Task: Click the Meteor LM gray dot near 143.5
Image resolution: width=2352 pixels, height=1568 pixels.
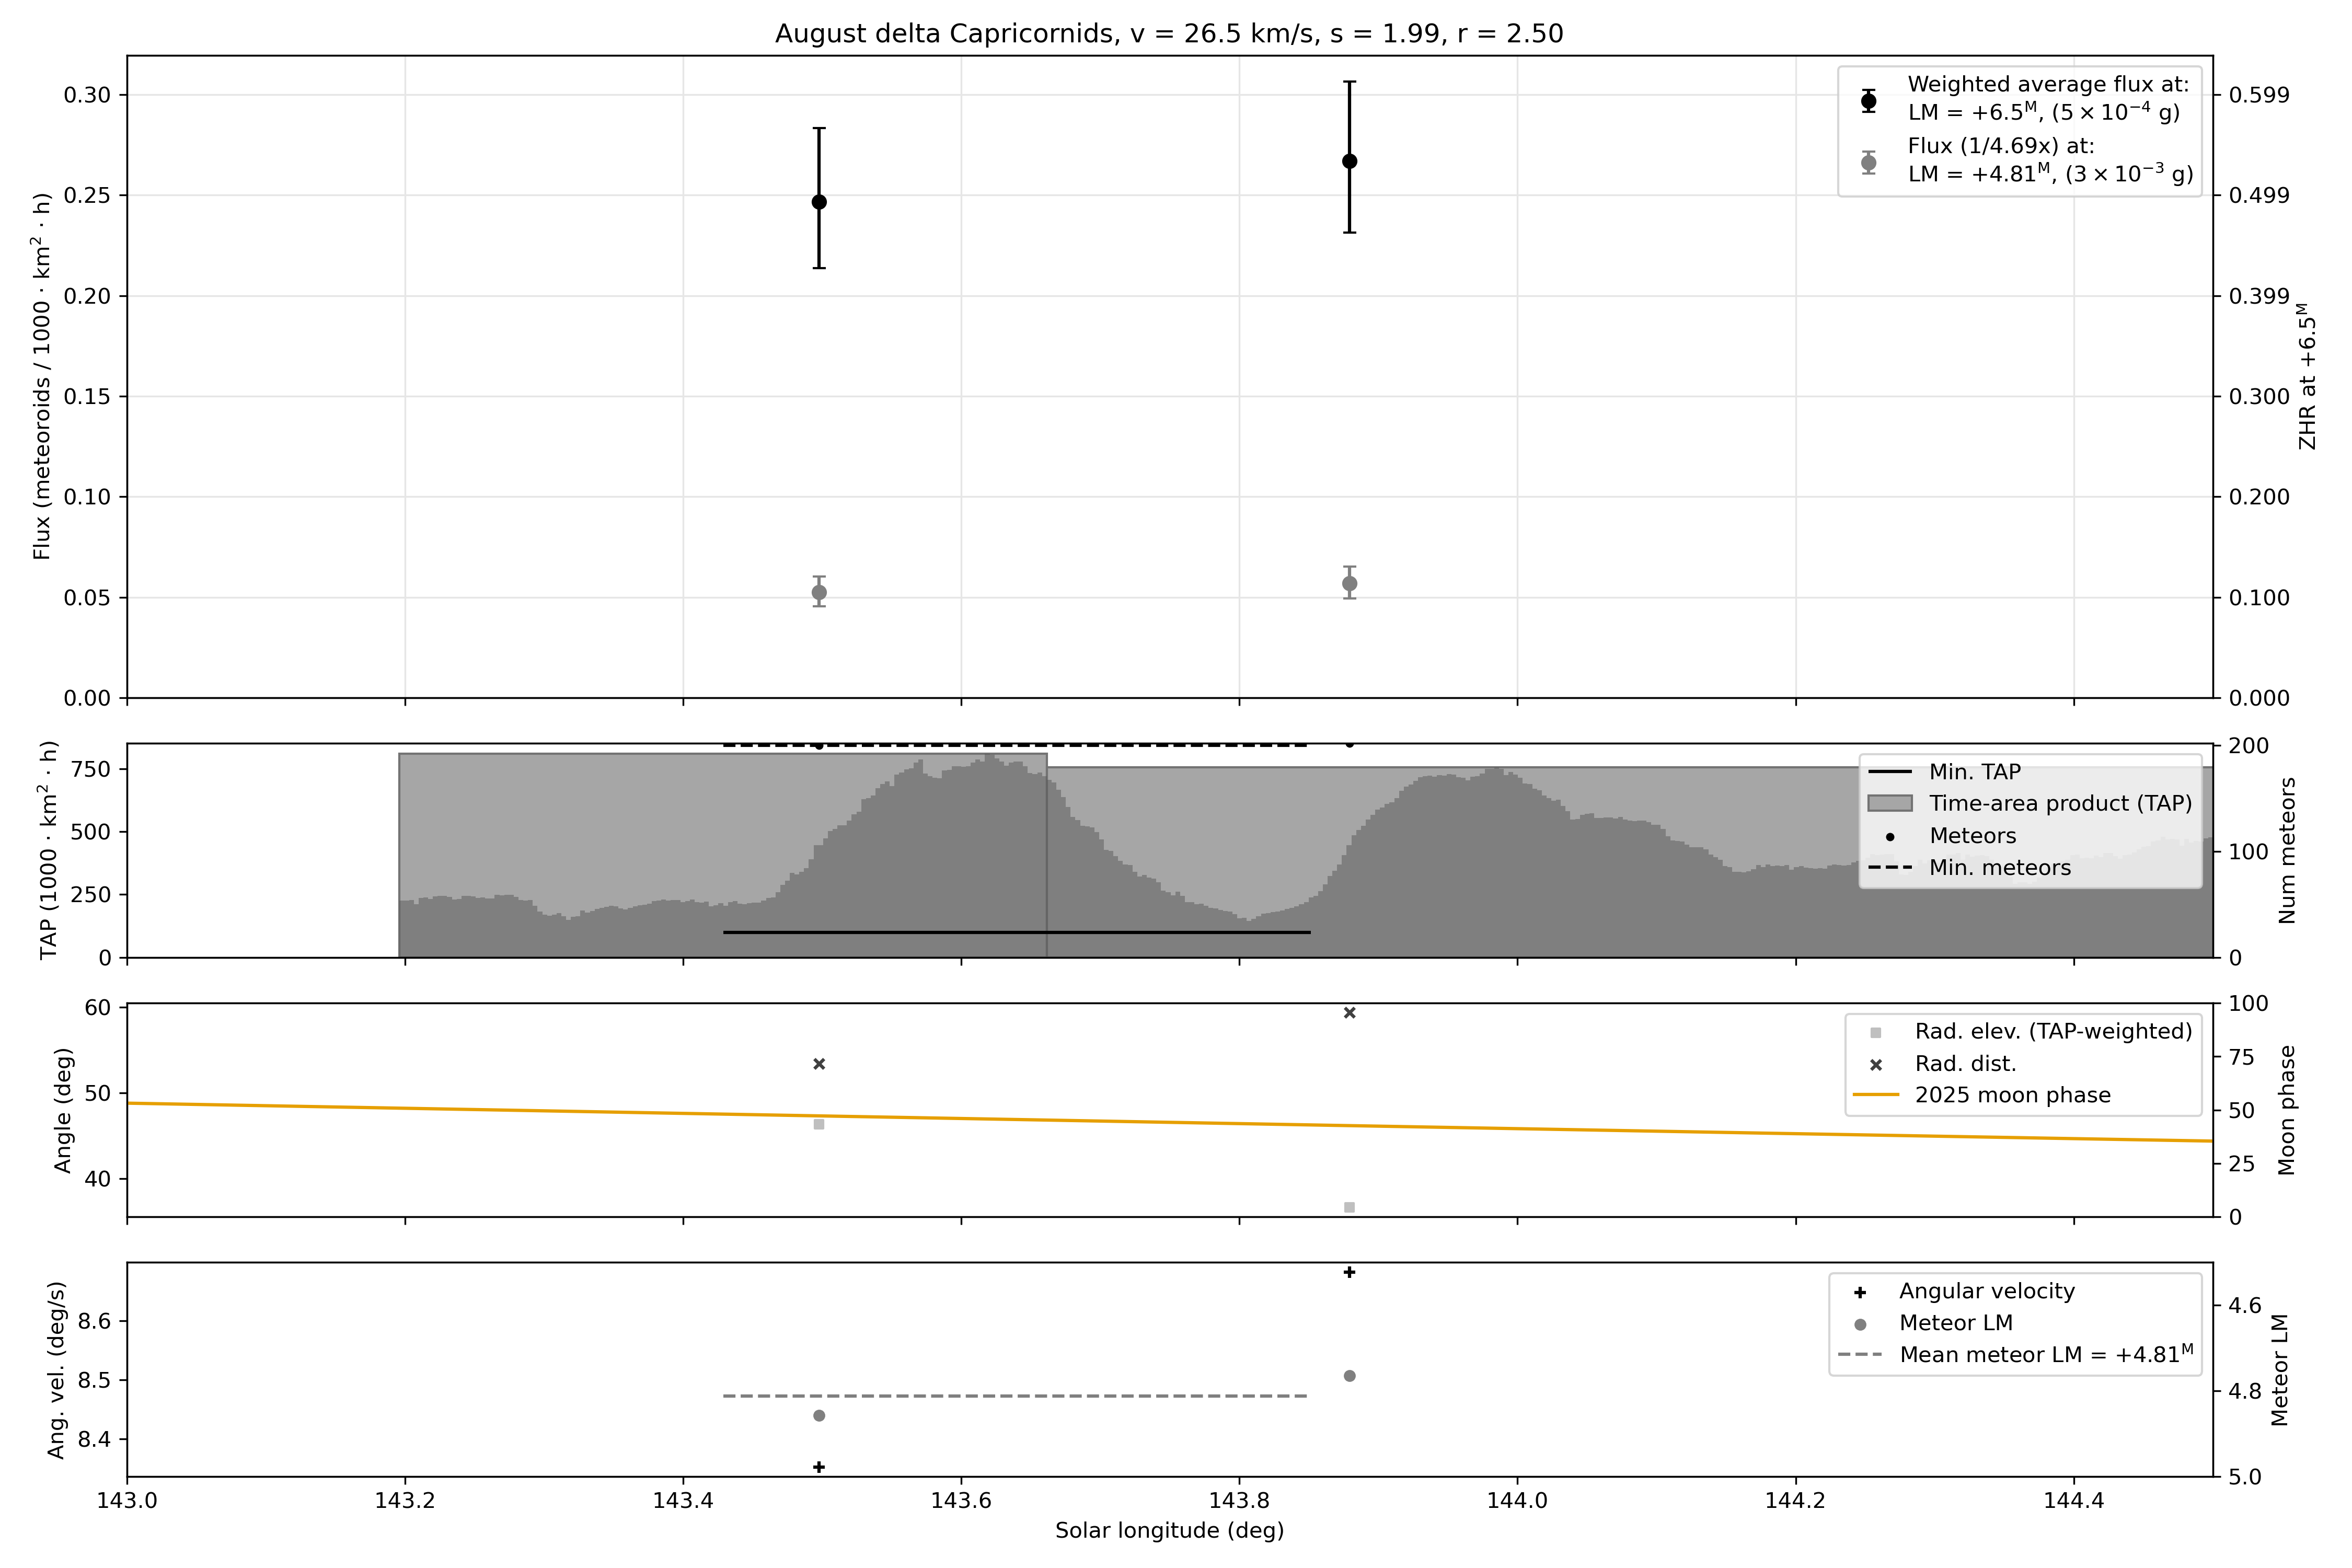Action: pyautogui.click(x=819, y=1415)
